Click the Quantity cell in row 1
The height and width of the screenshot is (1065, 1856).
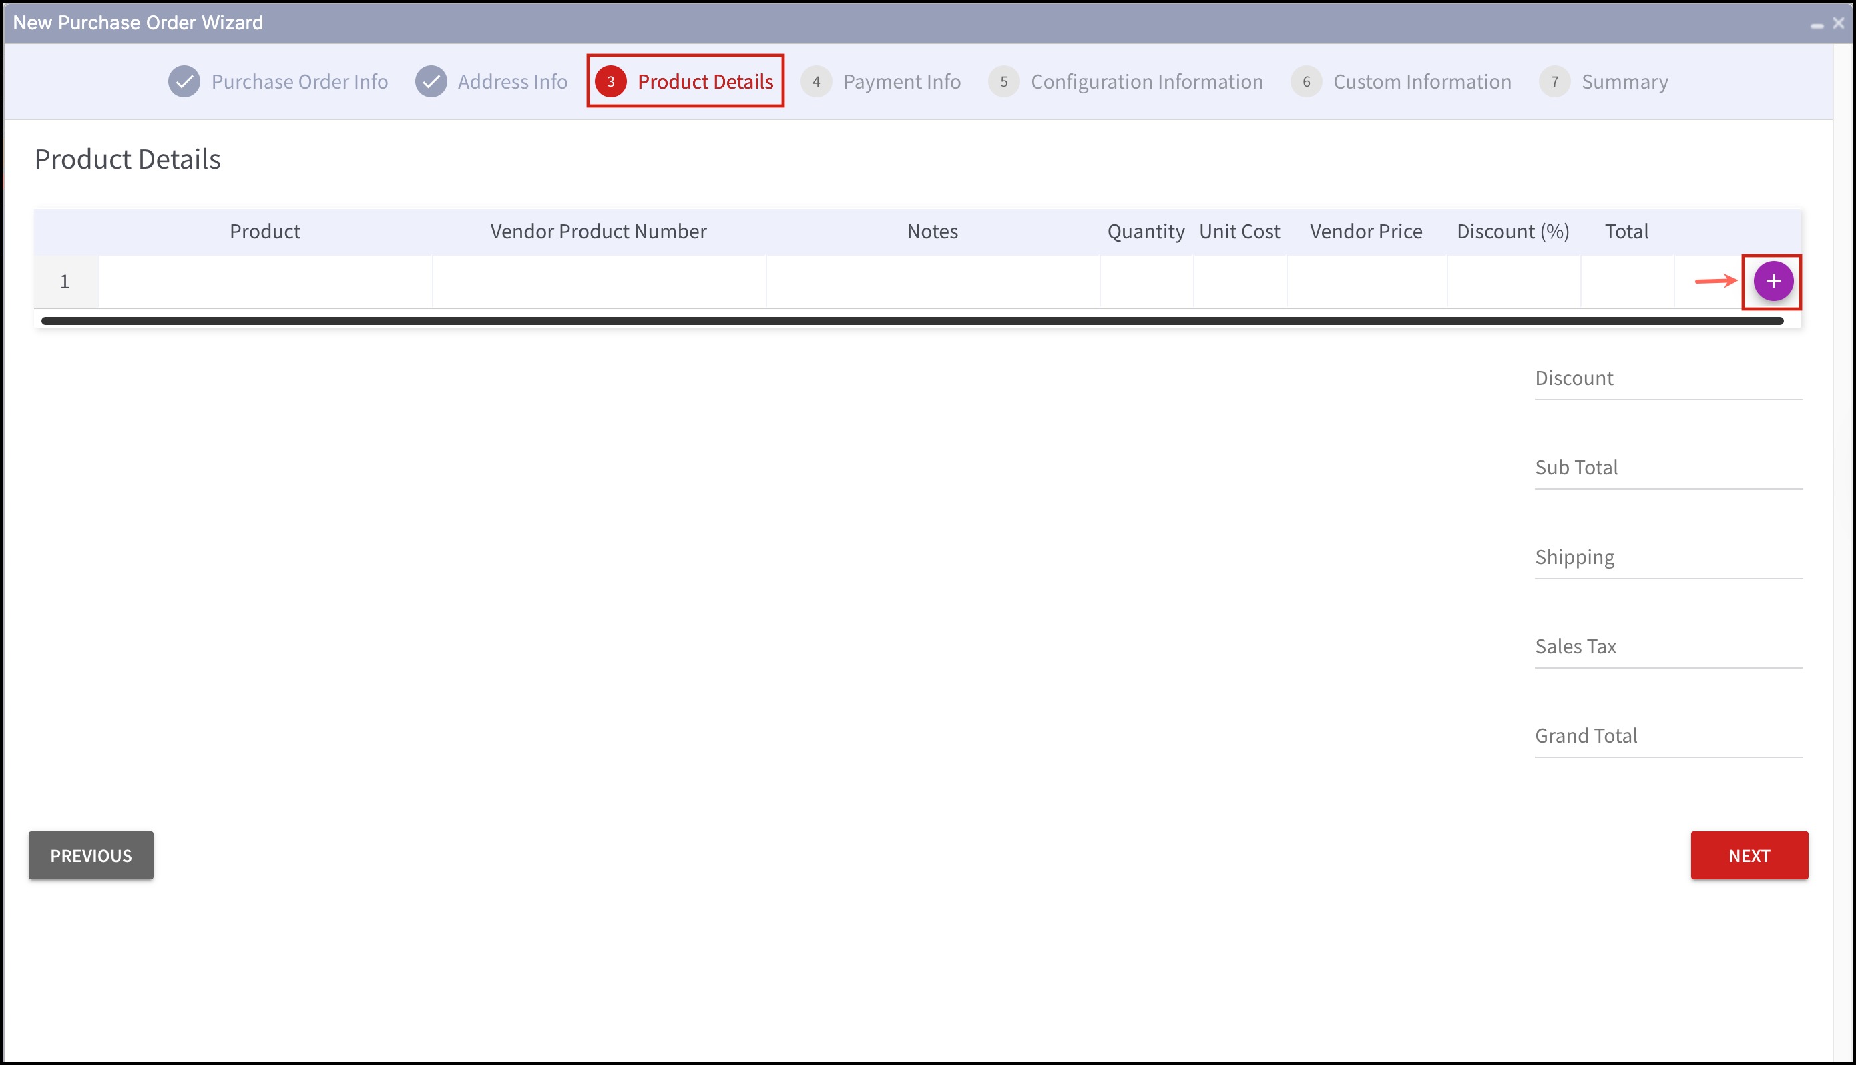click(x=1146, y=282)
